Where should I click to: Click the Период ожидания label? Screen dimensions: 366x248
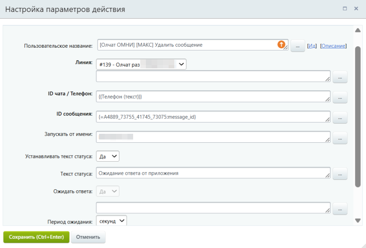pos(70,222)
